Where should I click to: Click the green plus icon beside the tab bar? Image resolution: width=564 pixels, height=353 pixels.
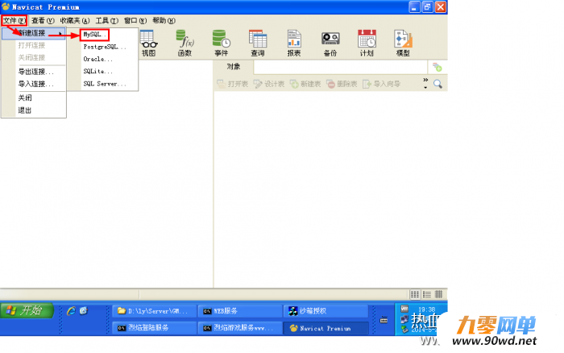tap(438, 67)
